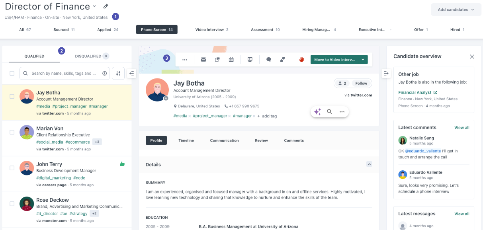
Task: Click the Follow button
Action: 361,83
